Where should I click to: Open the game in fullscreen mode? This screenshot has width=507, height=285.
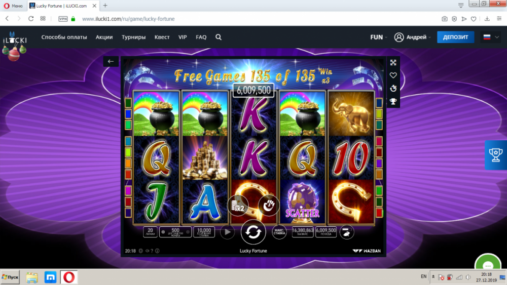(x=393, y=62)
